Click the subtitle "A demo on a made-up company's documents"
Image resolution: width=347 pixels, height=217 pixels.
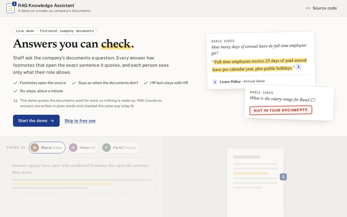coord(54,11)
